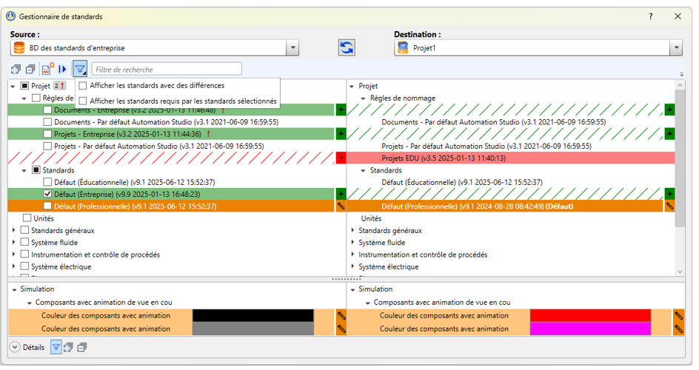This screenshot has height=370, width=699.
Task: Click pencil icon beside the gray color swatch
Action: coord(341,329)
